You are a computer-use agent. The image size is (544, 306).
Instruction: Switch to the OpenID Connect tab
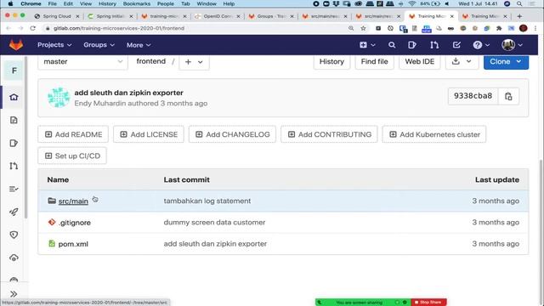point(218,16)
